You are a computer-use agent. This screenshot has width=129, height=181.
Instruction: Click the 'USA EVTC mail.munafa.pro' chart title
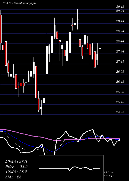point(19,3)
